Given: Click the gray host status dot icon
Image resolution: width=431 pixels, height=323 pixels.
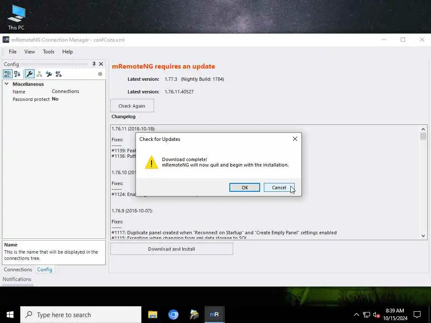Looking at the screenshot, I should tap(100, 74).
